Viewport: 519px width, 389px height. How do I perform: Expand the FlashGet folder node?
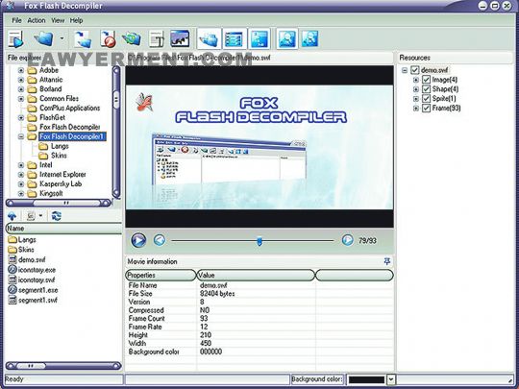pos(21,117)
